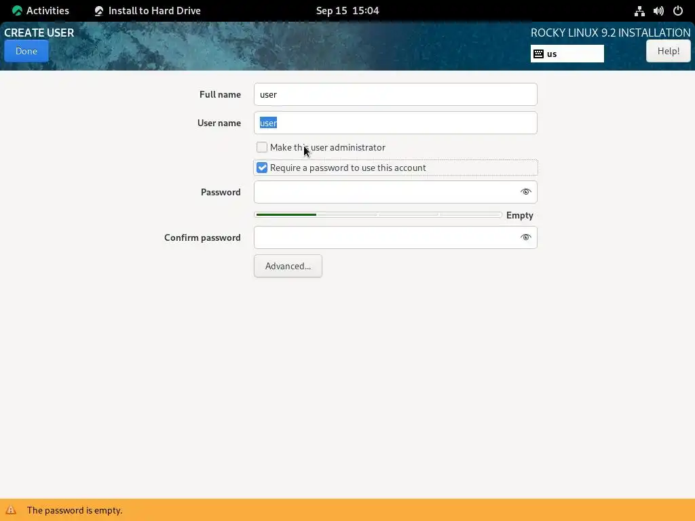Click the ROCKY LINUX 9.2 INSTALLATION title
Viewport: 695px width, 521px height.
(x=610, y=33)
